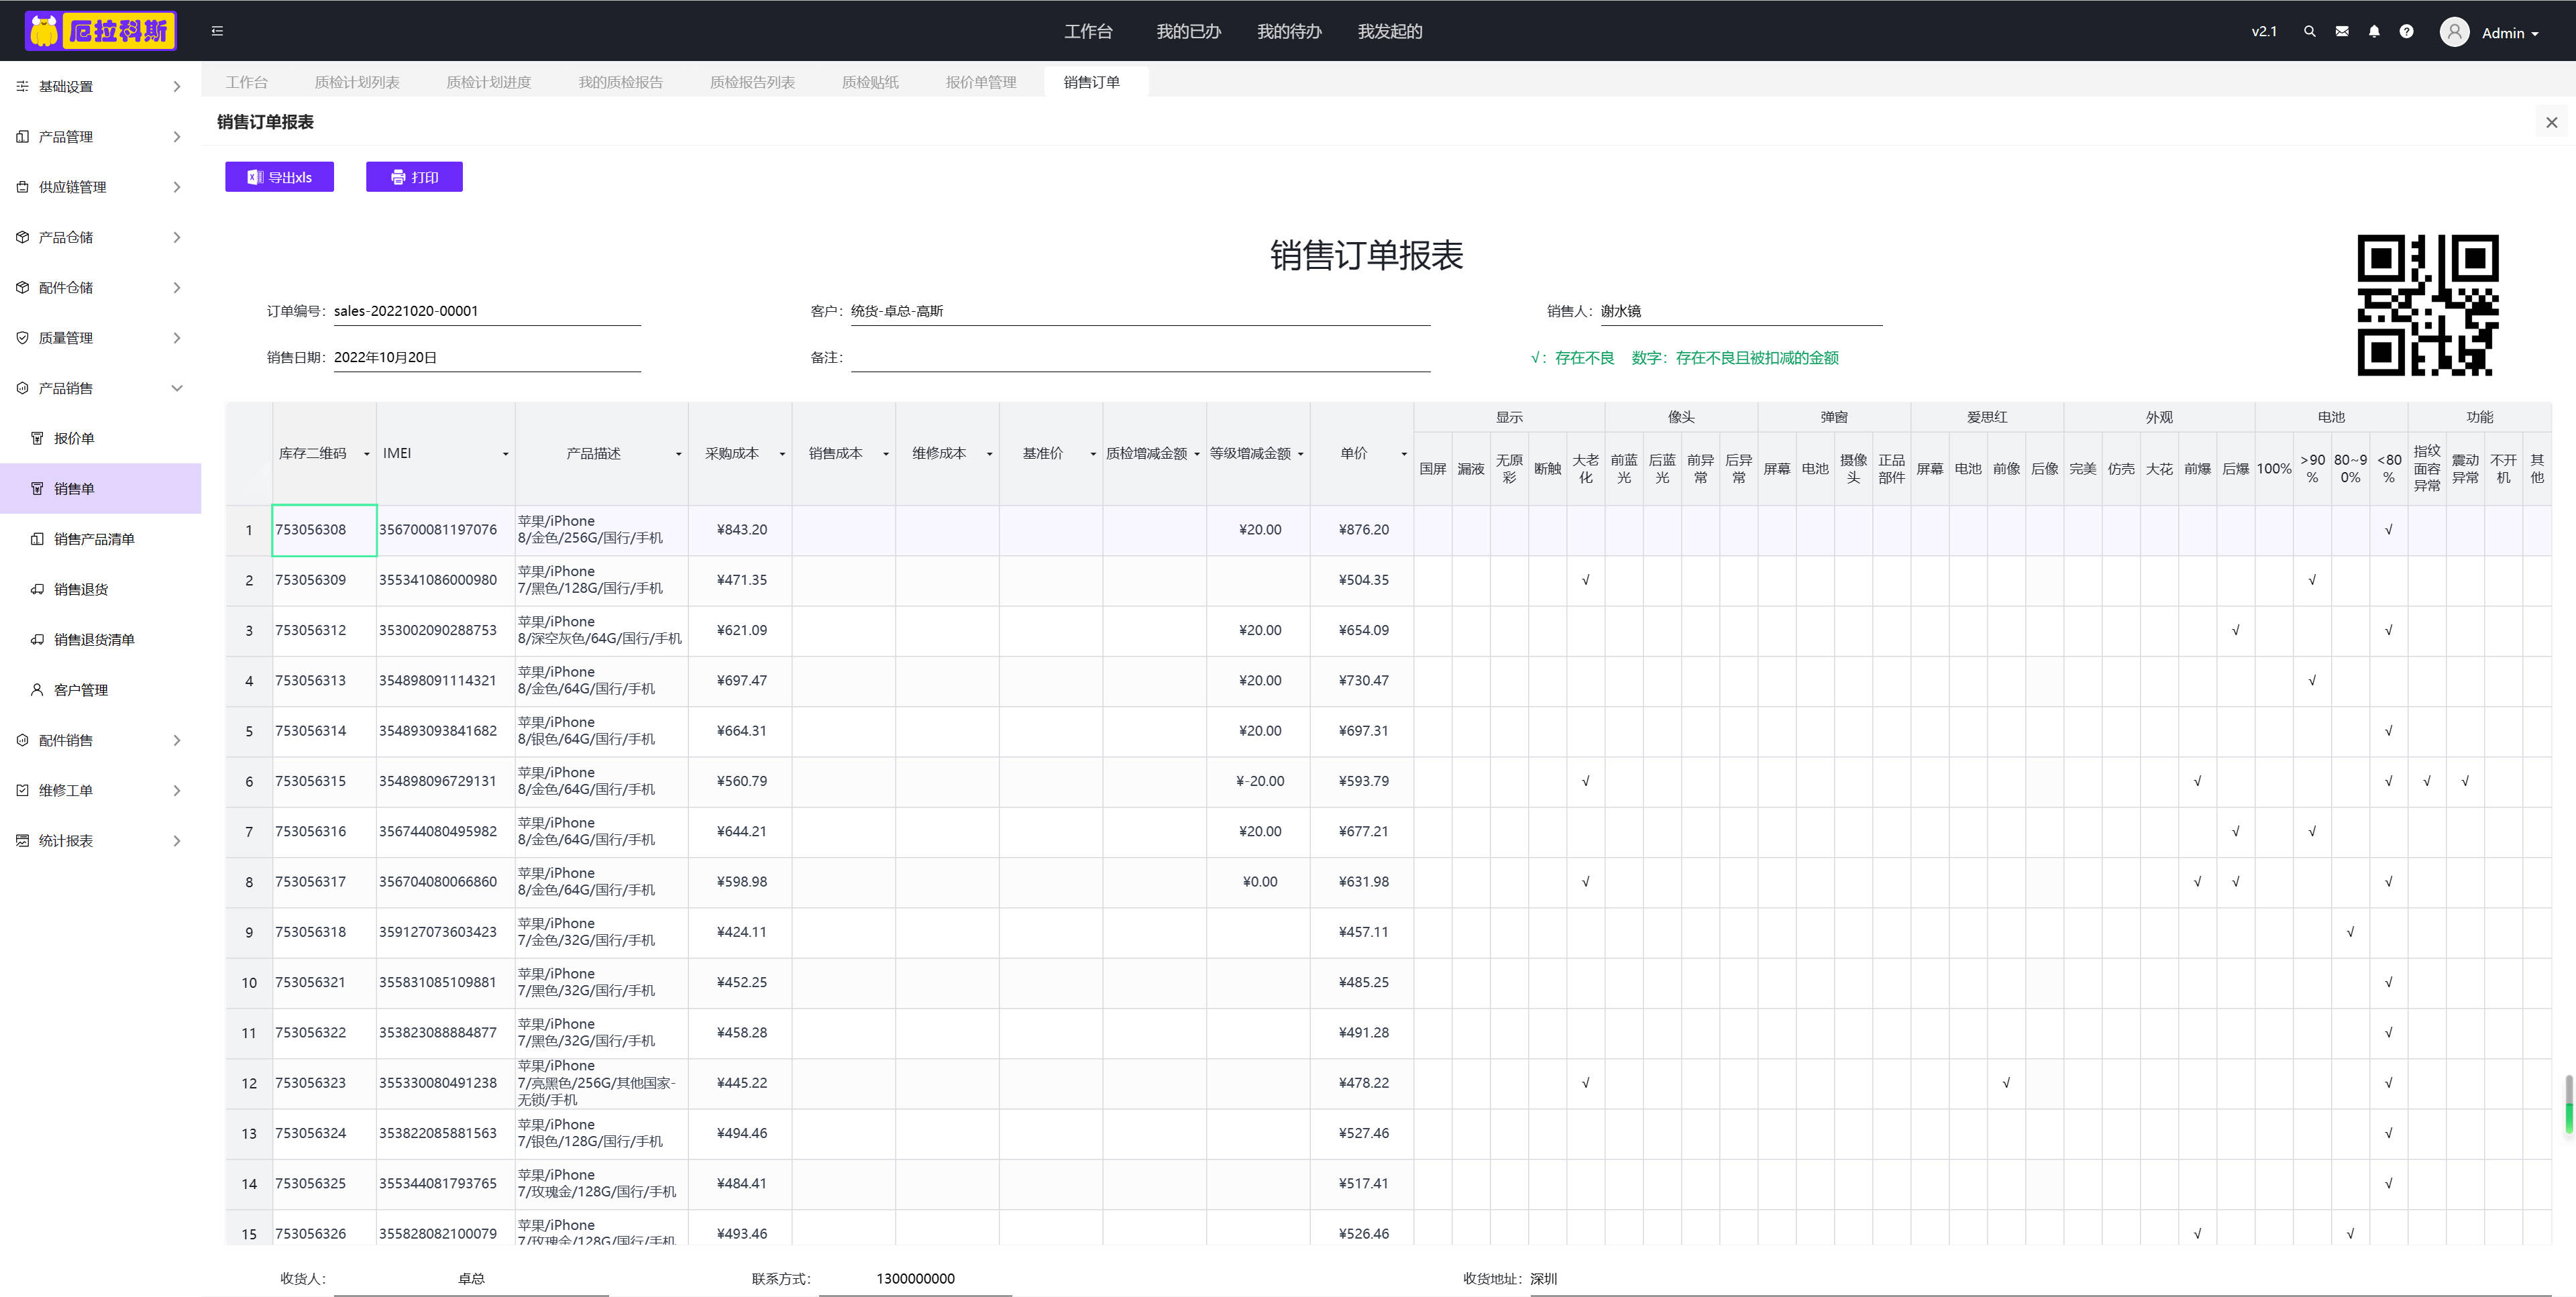Open the help question mark icon
Viewport: 2576px width, 1297px height.
coord(2406,31)
